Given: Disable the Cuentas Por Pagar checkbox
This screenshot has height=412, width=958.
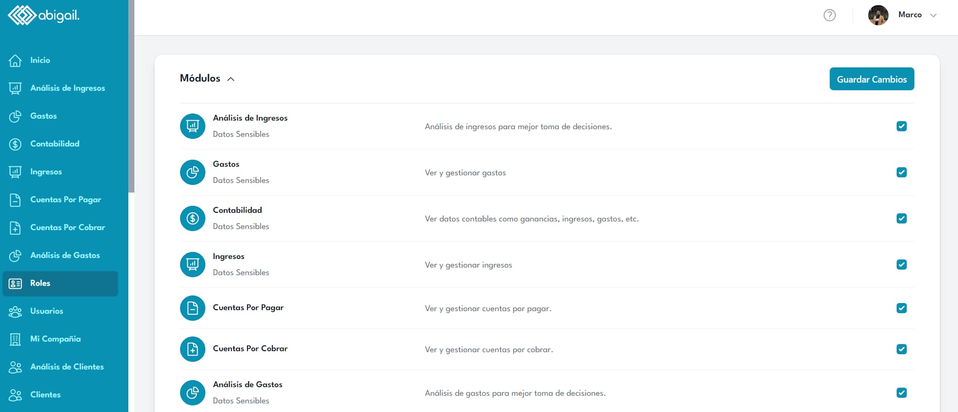Looking at the screenshot, I should [902, 308].
